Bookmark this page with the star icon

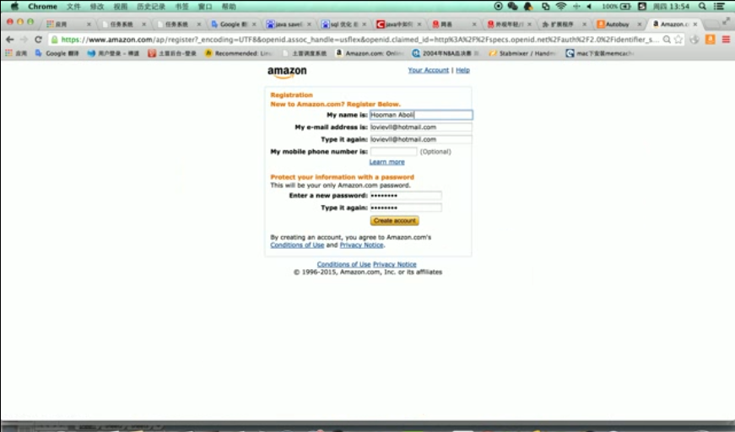678,40
